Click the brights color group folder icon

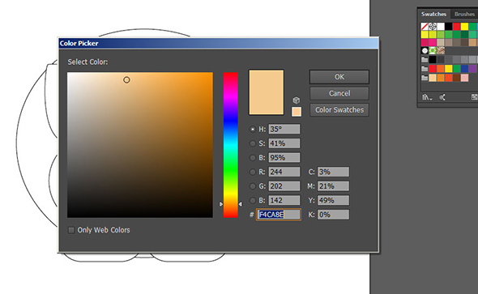pos(425,69)
